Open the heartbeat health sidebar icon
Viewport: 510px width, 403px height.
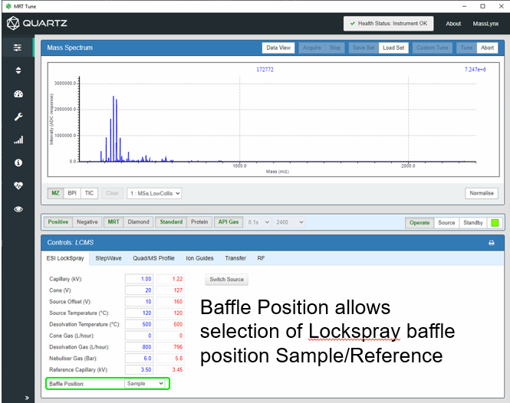(x=18, y=186)
